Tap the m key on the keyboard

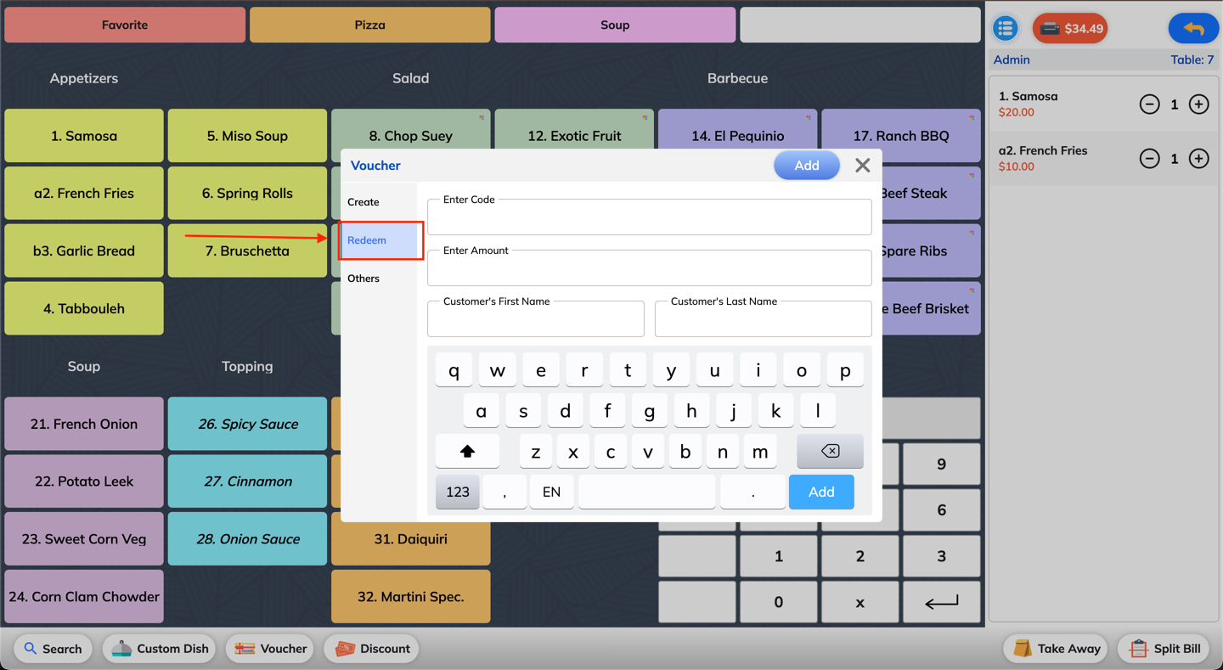pyautogui.click(x=760, y=451)
